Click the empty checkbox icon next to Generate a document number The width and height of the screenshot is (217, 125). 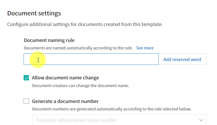(26, 101)
